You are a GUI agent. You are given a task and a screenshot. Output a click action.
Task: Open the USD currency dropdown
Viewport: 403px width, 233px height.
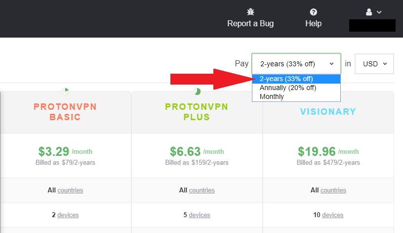point(374,64)
